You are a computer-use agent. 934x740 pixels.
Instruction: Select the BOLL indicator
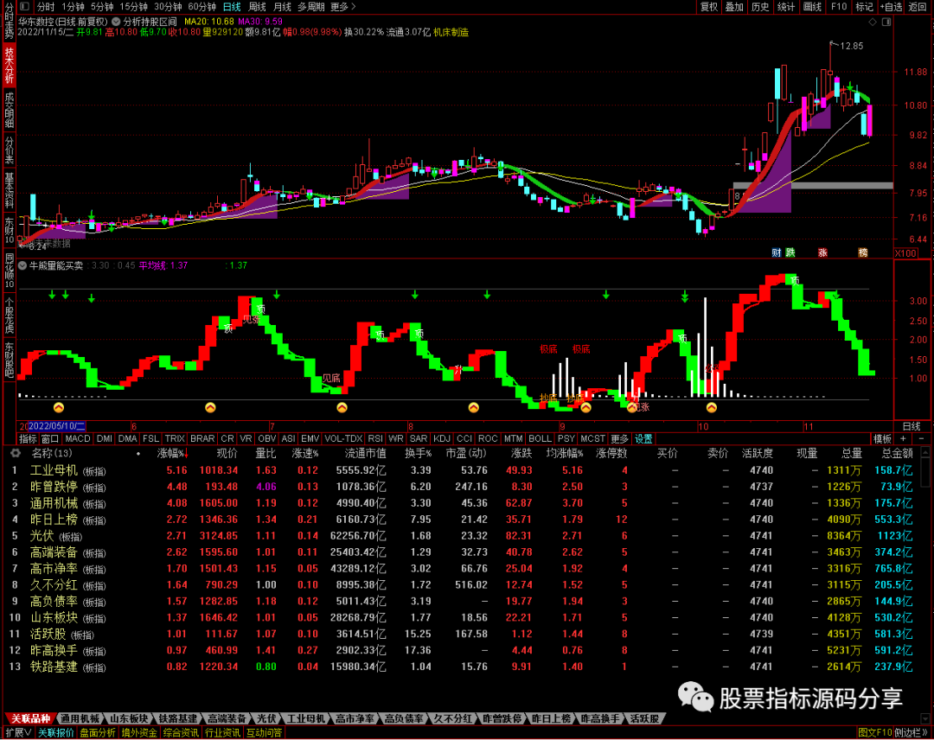tap(540, 439)
